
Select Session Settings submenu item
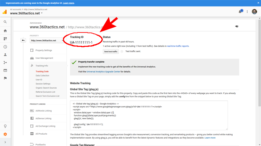43,84
